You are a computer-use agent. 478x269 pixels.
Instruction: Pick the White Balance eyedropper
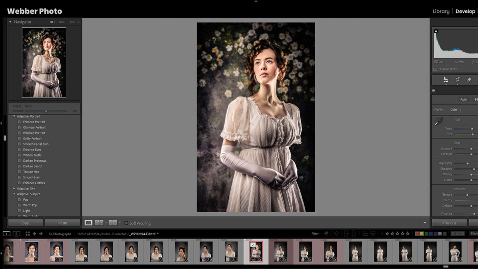[x=438, y=122]
